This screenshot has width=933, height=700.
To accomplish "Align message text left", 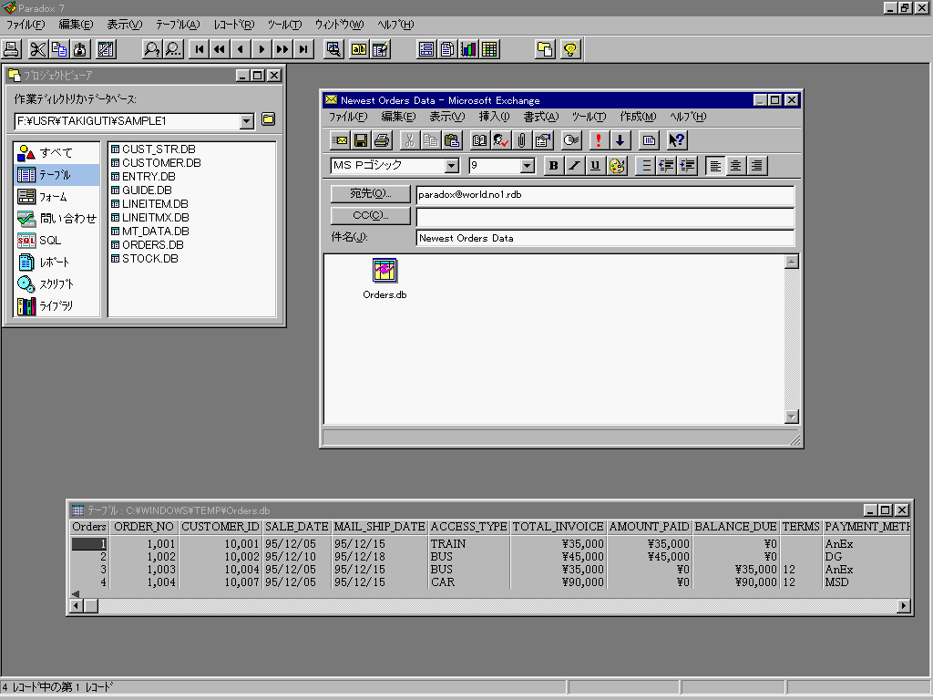I will coord(715,166).
